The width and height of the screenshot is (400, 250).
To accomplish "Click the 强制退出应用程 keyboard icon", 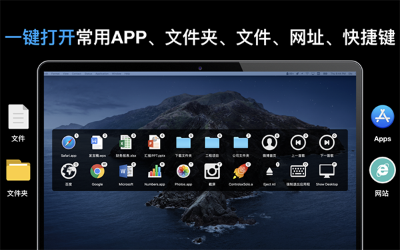I will pyautogui.click(x=298, y=171).
